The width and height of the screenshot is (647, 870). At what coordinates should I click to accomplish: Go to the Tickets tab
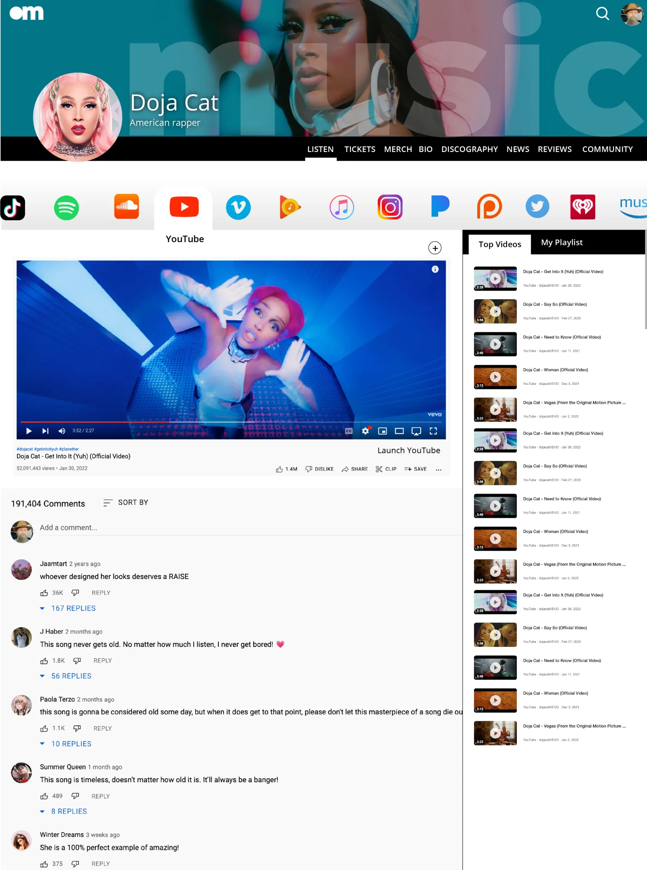(360, 149)
